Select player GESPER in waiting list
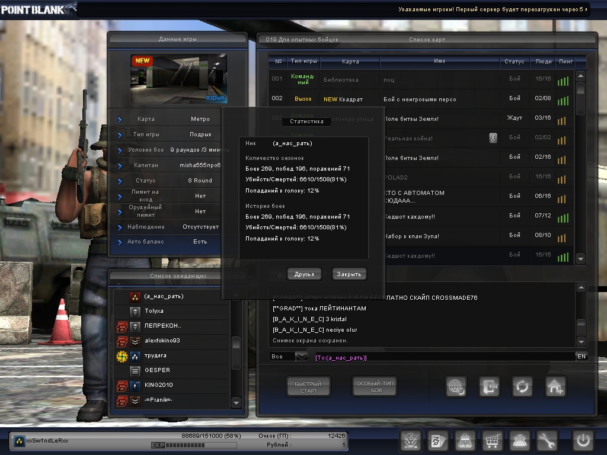Screen dimensions: 607x455 pos(172,370)
